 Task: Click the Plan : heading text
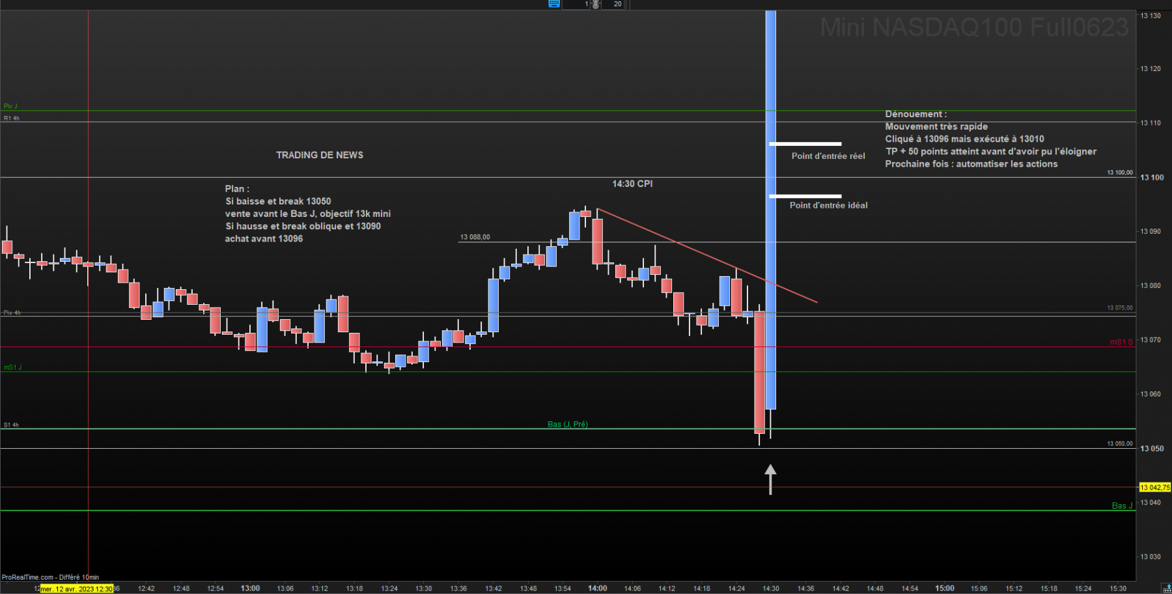pyautogui.click(x=237, y=189)
